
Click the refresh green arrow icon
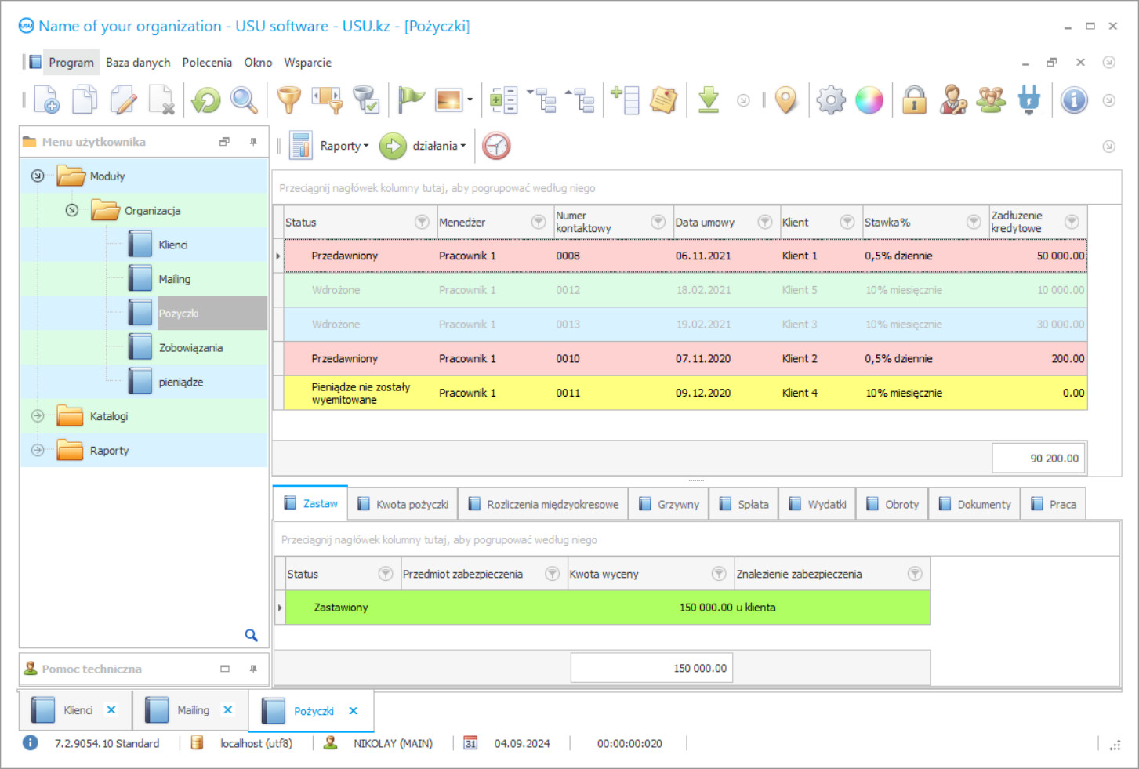pyautogui.click(x=206, y=100)
